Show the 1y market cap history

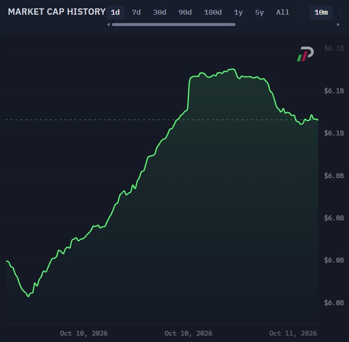click(238, 12)
